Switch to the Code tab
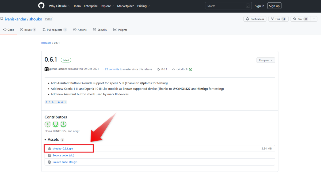The width and height of the screenshot is (321, 173). pyautogui.click(x=9, y=30)
